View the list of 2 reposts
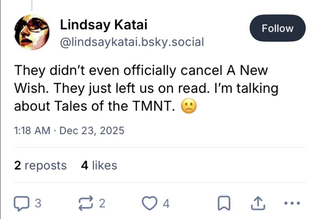The image size is (315, 219). 40,165
